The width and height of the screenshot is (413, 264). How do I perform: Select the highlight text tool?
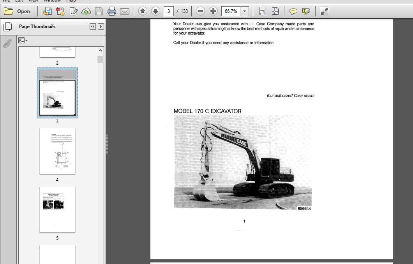pos(306,11)
